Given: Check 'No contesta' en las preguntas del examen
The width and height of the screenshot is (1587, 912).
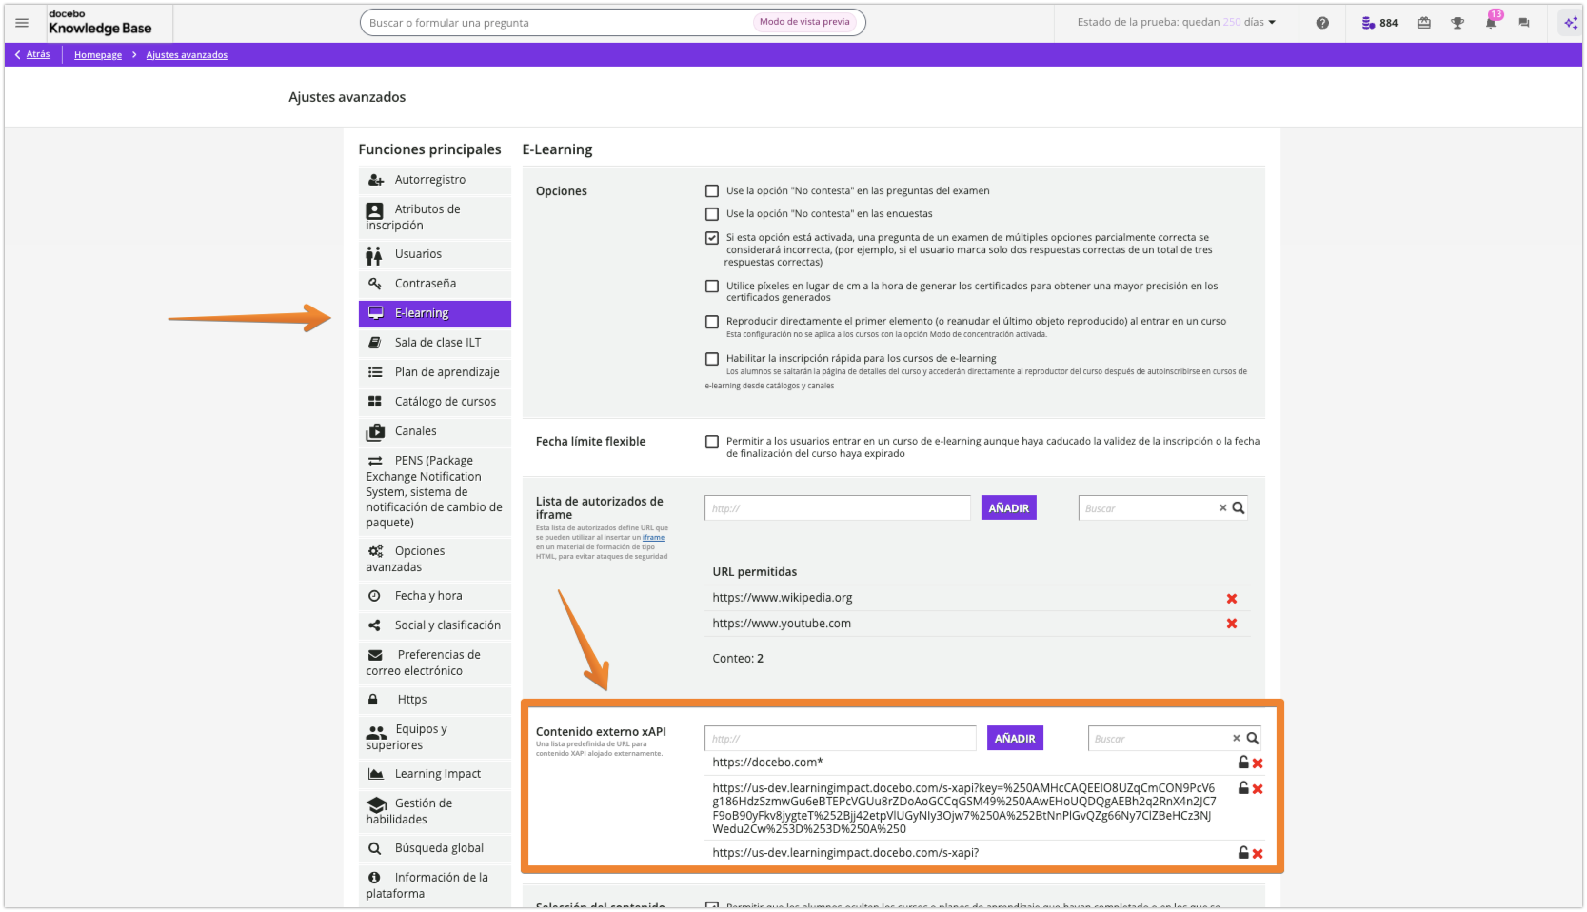Looking at the screenshot, I should (x=712, y=191).
